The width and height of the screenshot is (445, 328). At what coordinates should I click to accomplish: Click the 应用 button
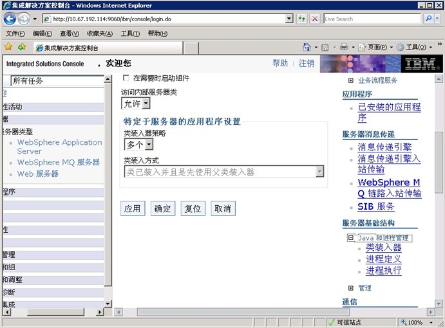click(x=132, y=209)
